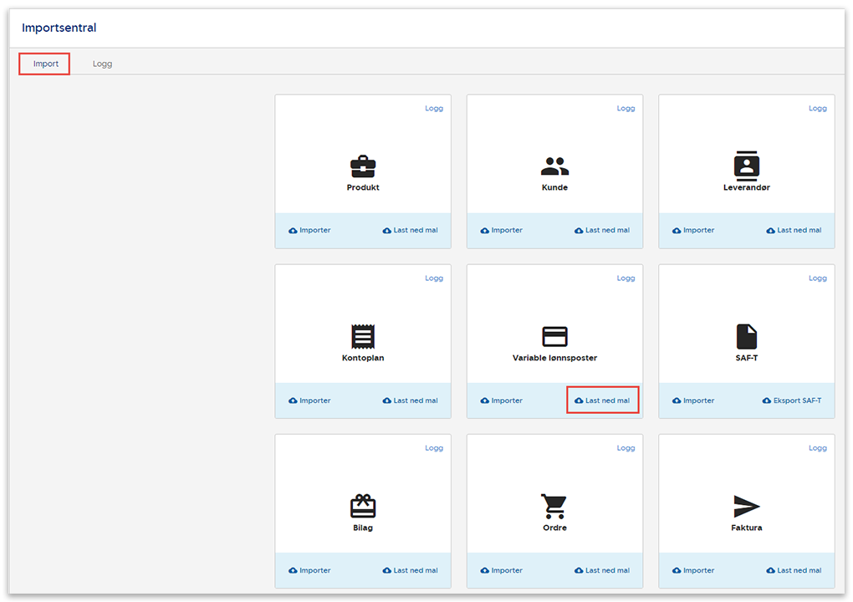The width and height of the screenshot is (853, 602).
Task: Click the Bilag gift card icon
Action: click(363, 507)
